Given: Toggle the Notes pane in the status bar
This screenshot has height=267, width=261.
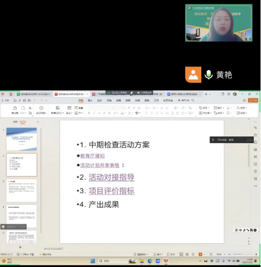Looking at the screenshot, I should [x=158, y=254].
